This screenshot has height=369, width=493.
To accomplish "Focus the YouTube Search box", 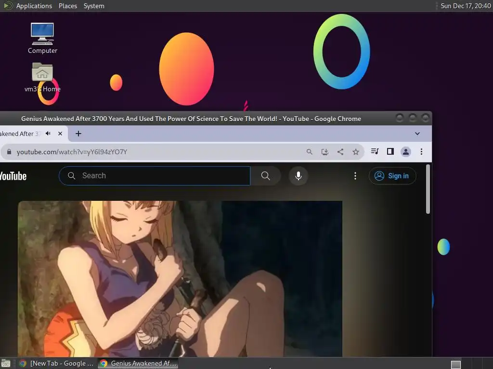I will (x=155, y=176).
